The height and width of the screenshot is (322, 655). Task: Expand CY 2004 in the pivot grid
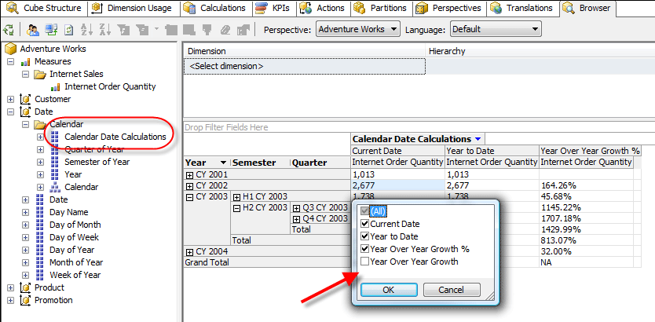(x=189, y=252)
